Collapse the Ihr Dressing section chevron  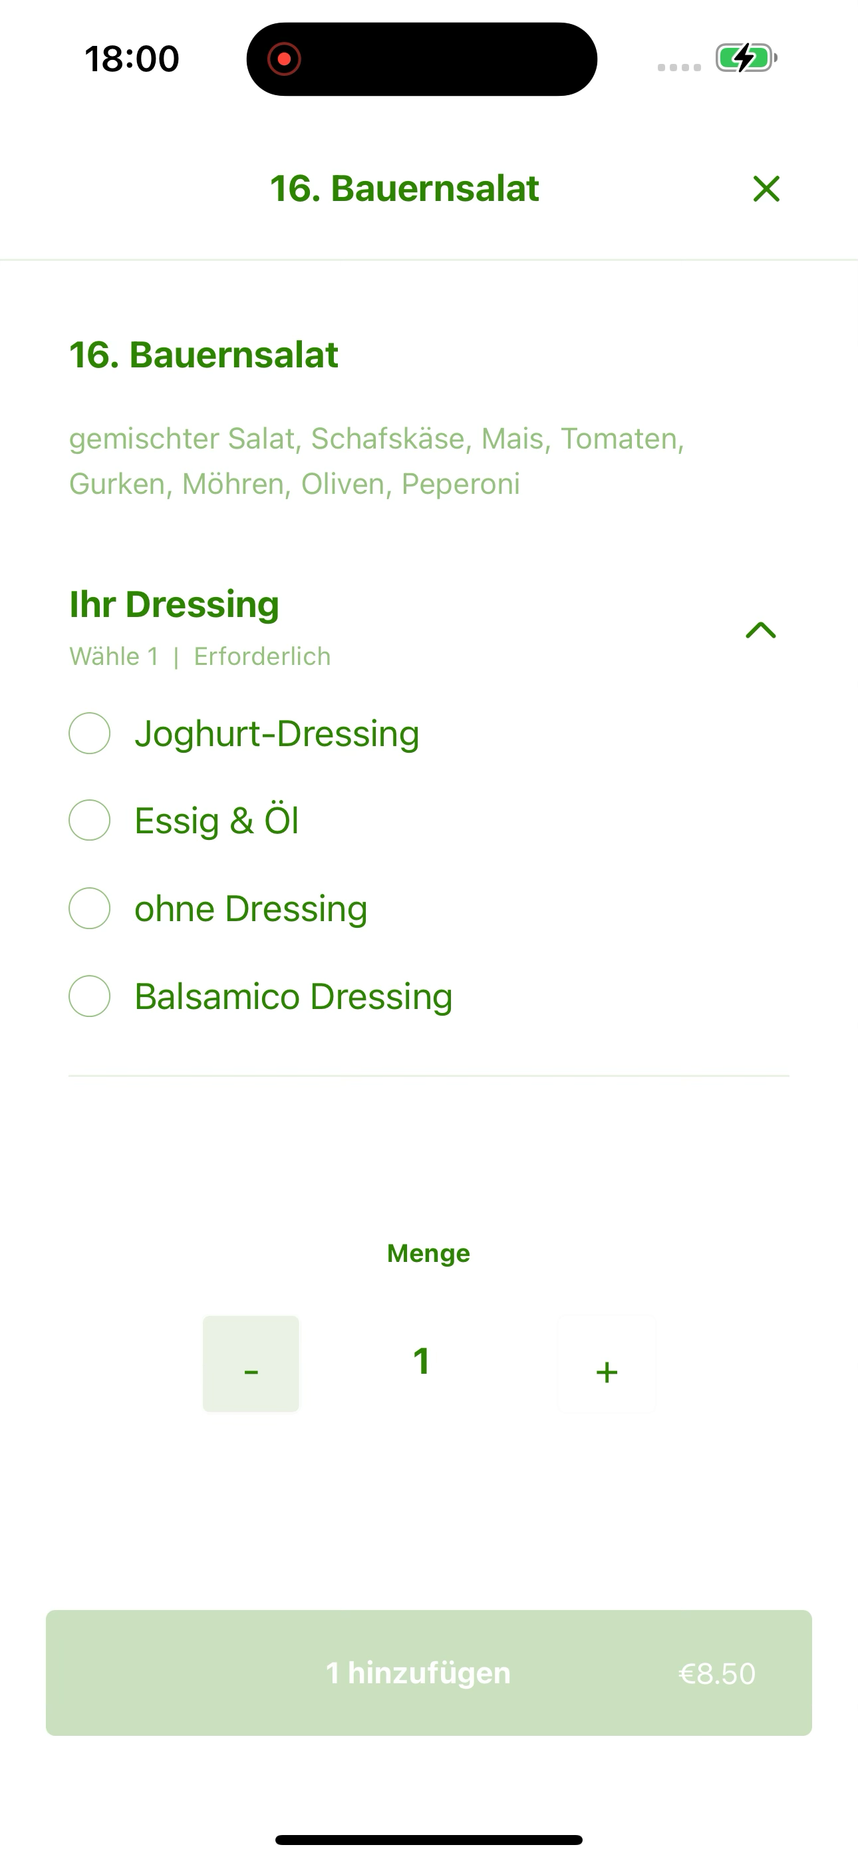[760, 630]
